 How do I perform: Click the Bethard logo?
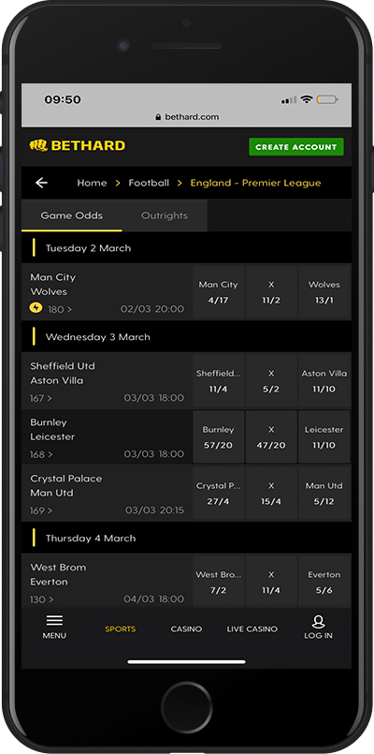[x=78, y=146]
